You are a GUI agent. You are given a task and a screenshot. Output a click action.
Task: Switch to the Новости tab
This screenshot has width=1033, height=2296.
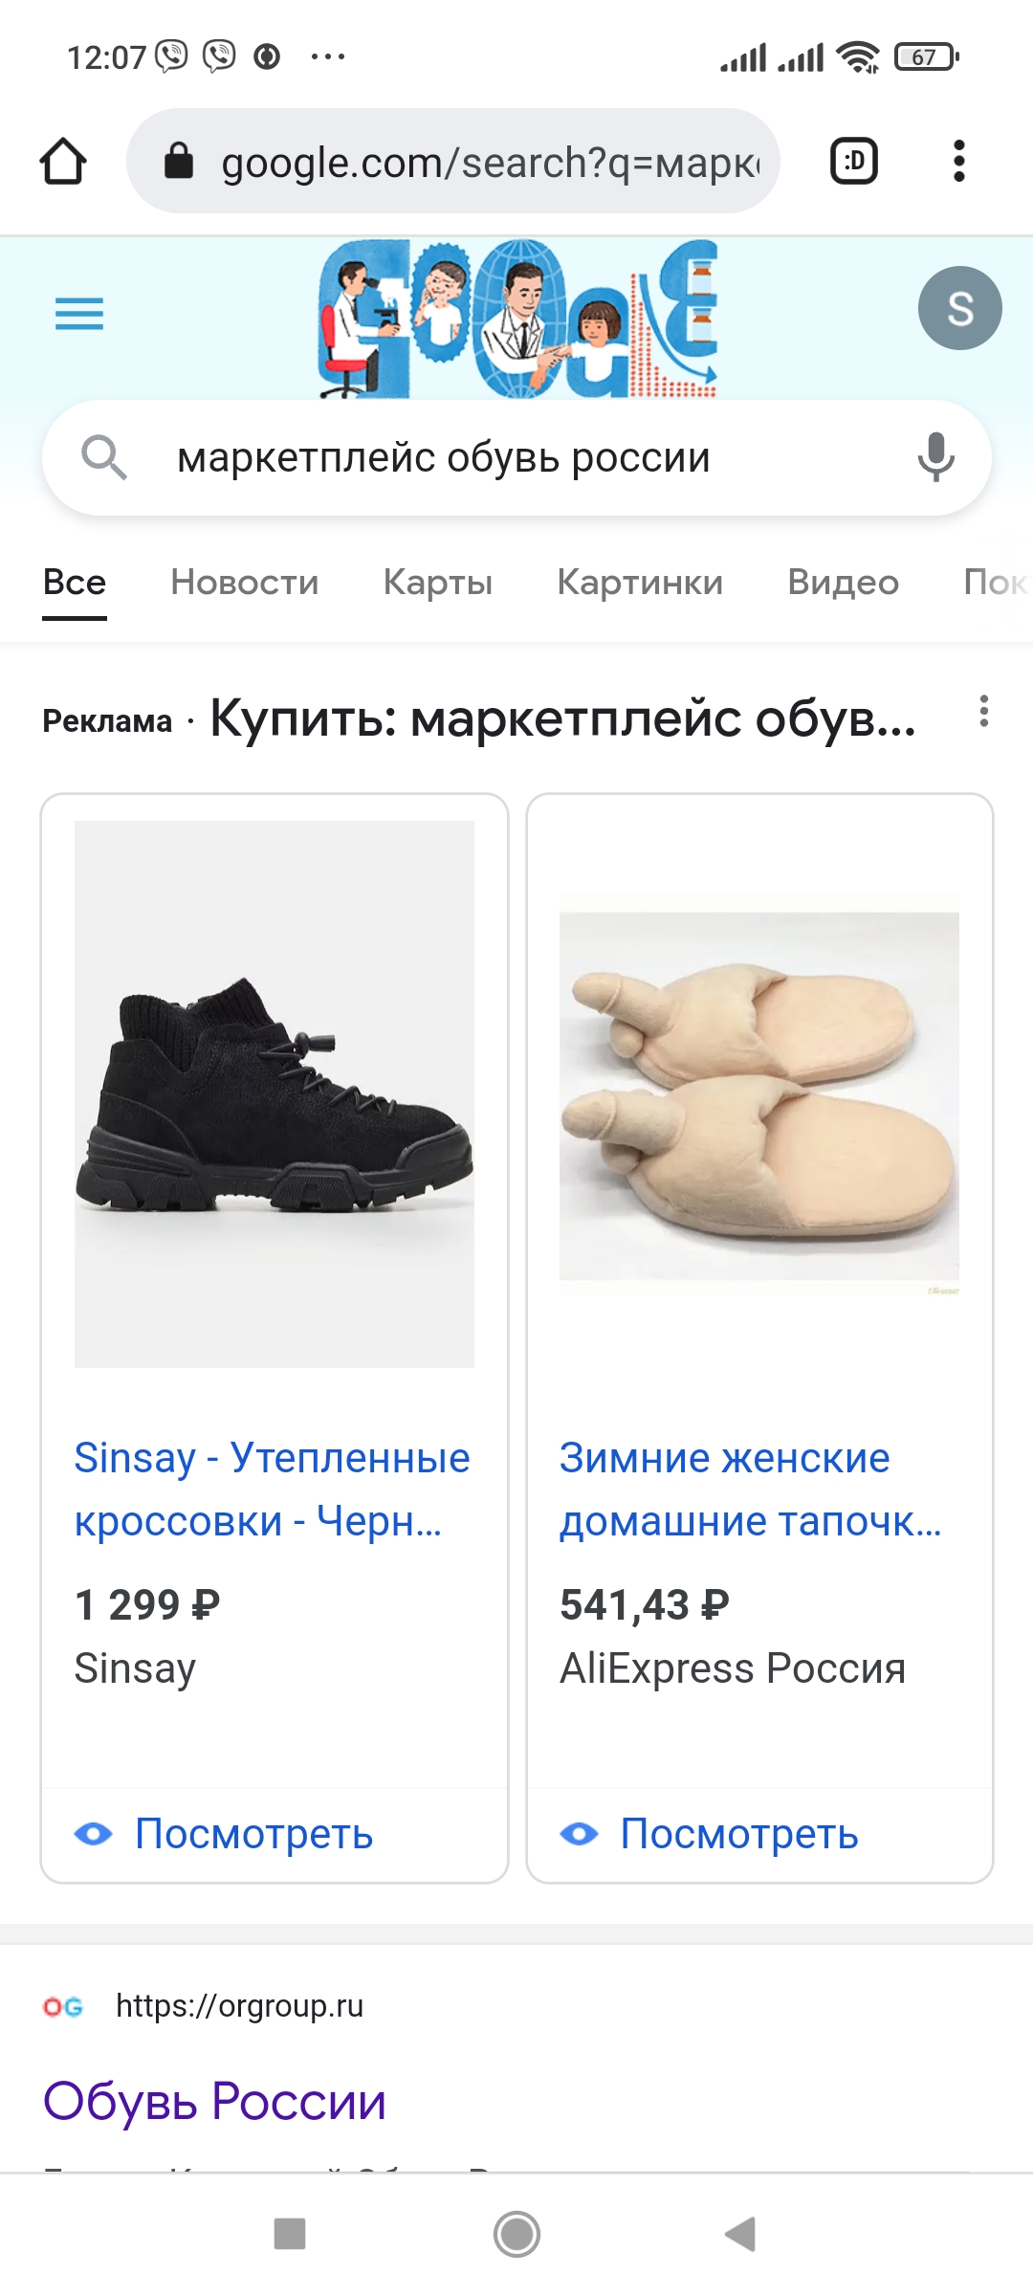tap(245, 582)
